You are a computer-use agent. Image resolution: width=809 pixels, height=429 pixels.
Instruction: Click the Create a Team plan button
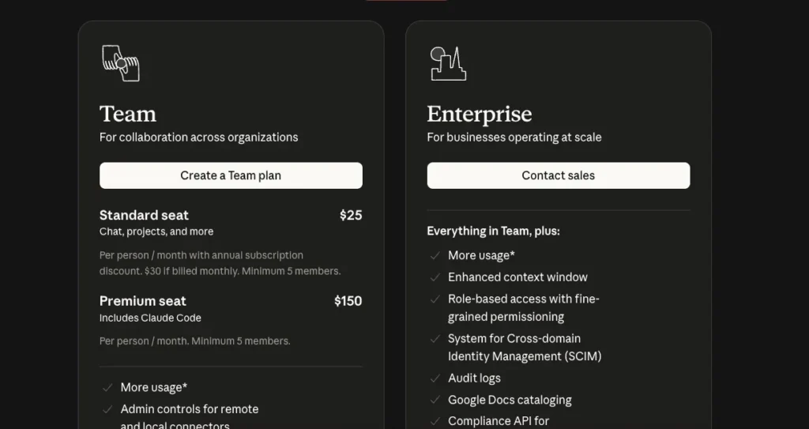(x=231, y=175)
